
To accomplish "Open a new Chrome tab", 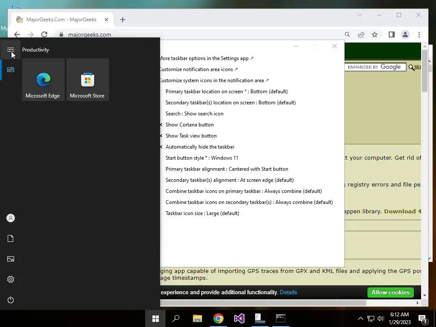I will 123,20.
